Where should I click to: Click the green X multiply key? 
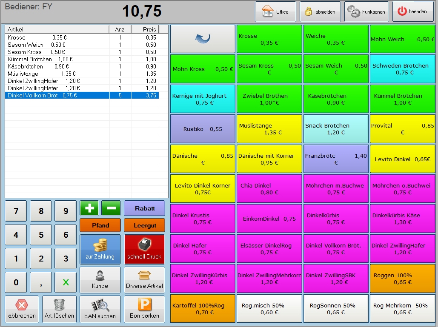click(x=66, y=282)
